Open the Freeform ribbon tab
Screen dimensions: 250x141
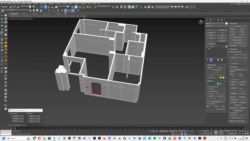pos(24,14)
